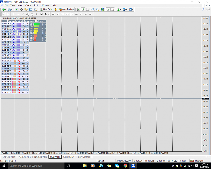Click the Default profile status bar entry
The height and width of the screenshot is (169, 211).
click(x=101, y=161)
